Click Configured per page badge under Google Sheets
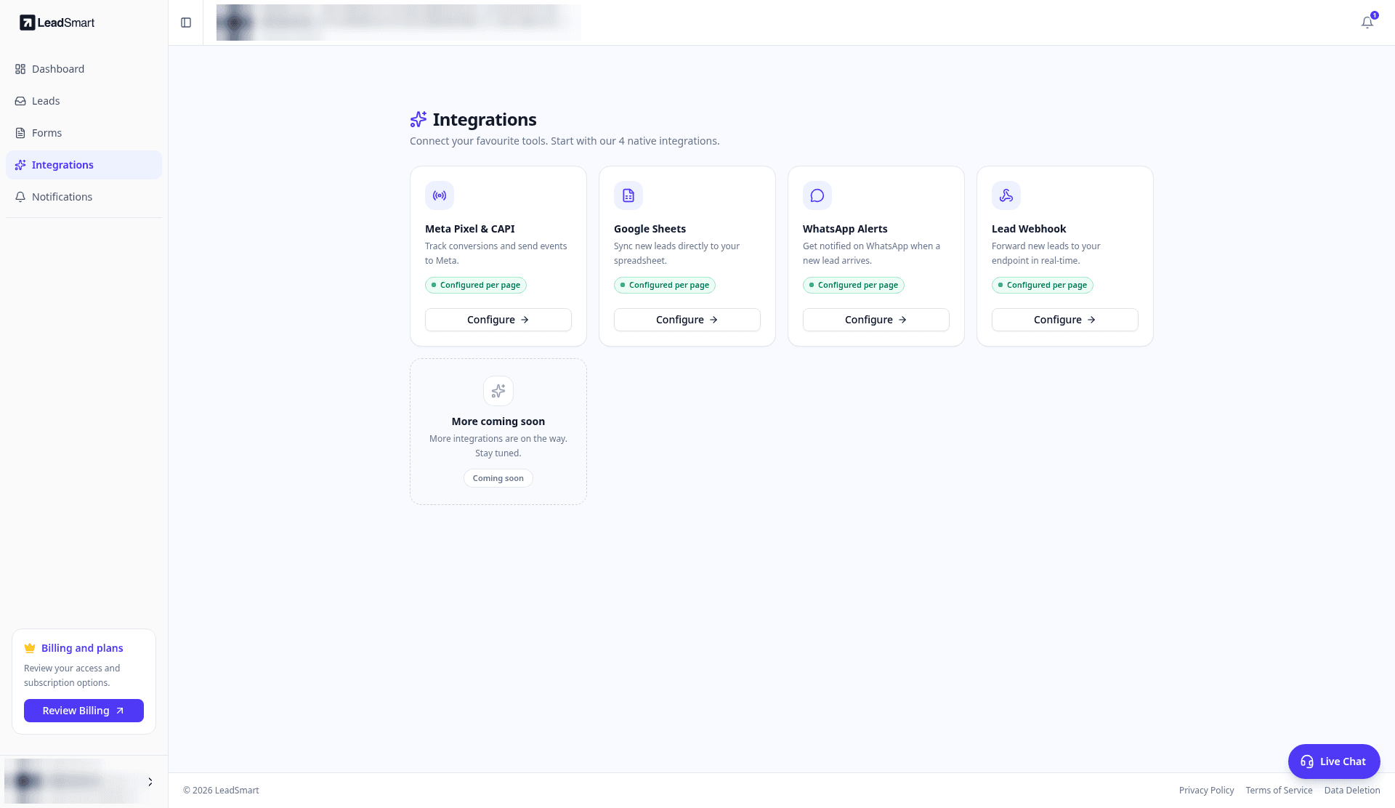Screen dimensions: 1395x808 tap(665, 285)
